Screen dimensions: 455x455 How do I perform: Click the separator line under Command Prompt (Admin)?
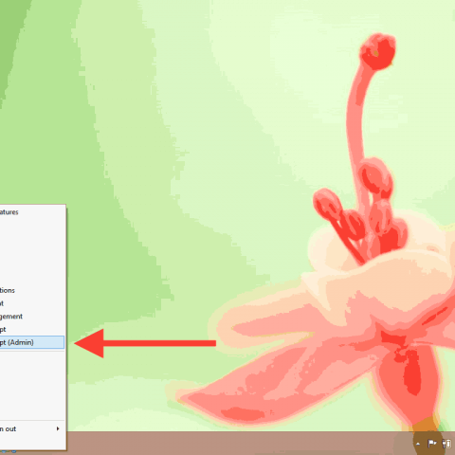click(32, 351)
